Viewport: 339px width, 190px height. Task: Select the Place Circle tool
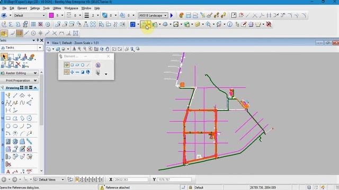8,126
